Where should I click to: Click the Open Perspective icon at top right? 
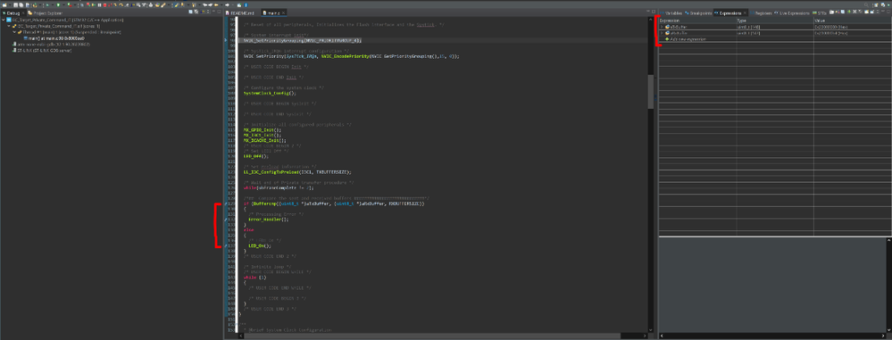click(x=876, y=5)
